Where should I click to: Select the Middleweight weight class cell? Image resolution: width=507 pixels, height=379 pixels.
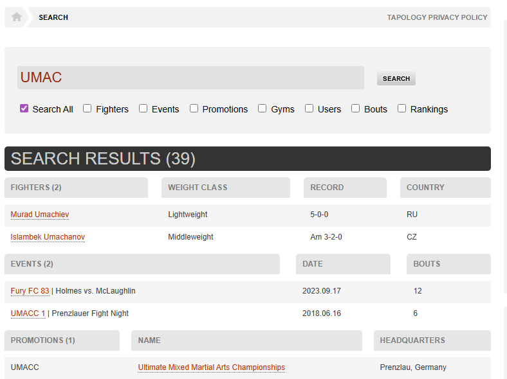pyautogui.click(x=190, y=237)
